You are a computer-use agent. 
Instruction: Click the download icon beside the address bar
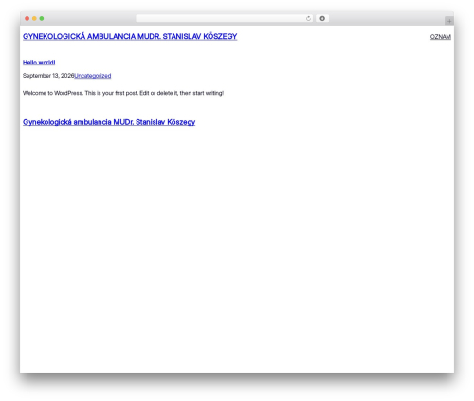click(322, 18)
